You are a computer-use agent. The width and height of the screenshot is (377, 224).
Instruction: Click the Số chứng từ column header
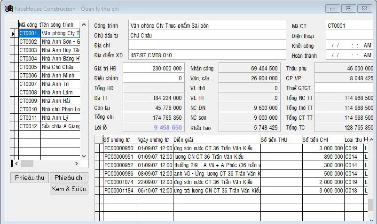point(119,139)
